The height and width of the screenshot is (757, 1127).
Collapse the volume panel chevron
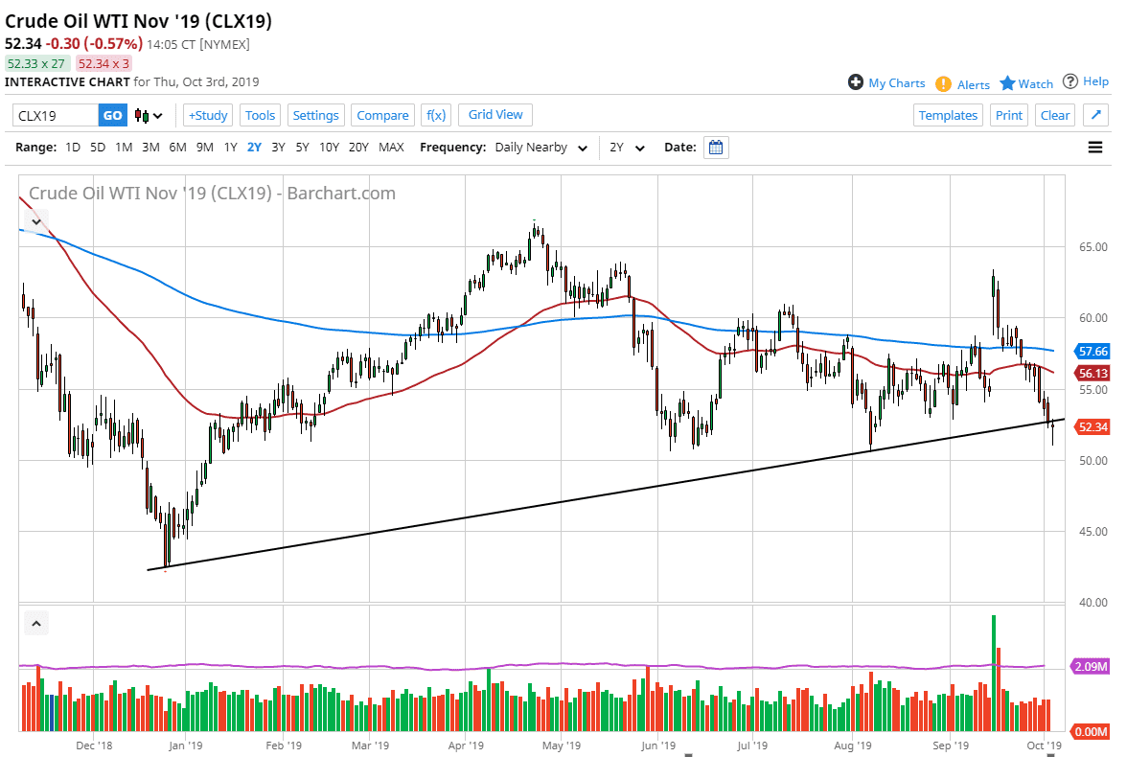35,623
